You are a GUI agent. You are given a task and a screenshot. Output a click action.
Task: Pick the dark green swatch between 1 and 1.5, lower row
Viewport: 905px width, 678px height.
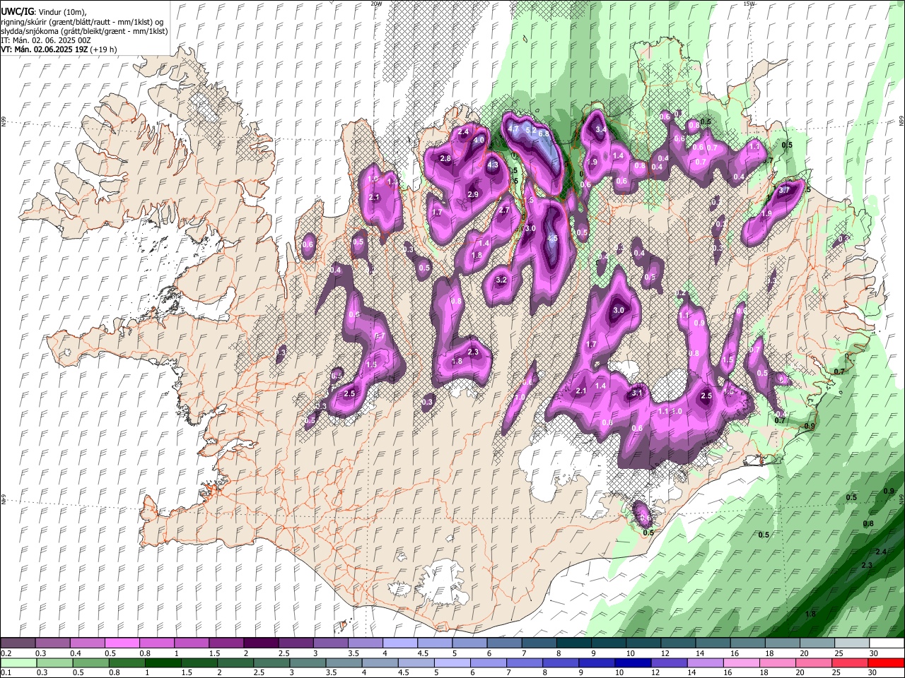click(x=163, y=663)
